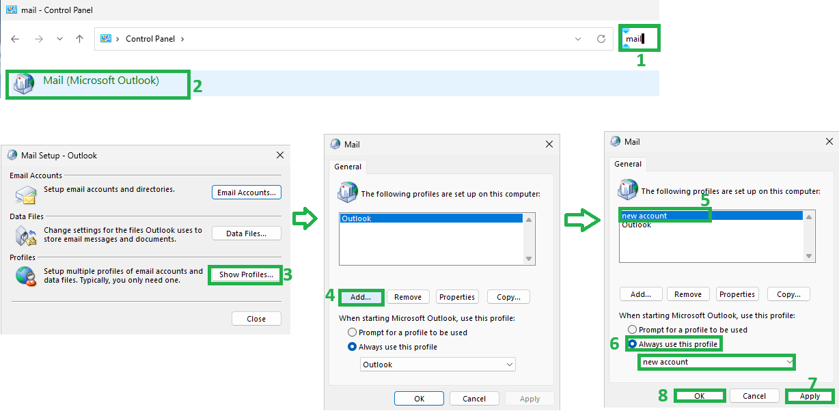
Task: Open the recent locations chevron next to Forward
Action: (x=59, y=39)
